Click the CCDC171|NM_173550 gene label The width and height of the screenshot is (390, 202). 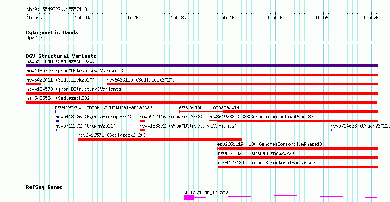click(206, 192)
